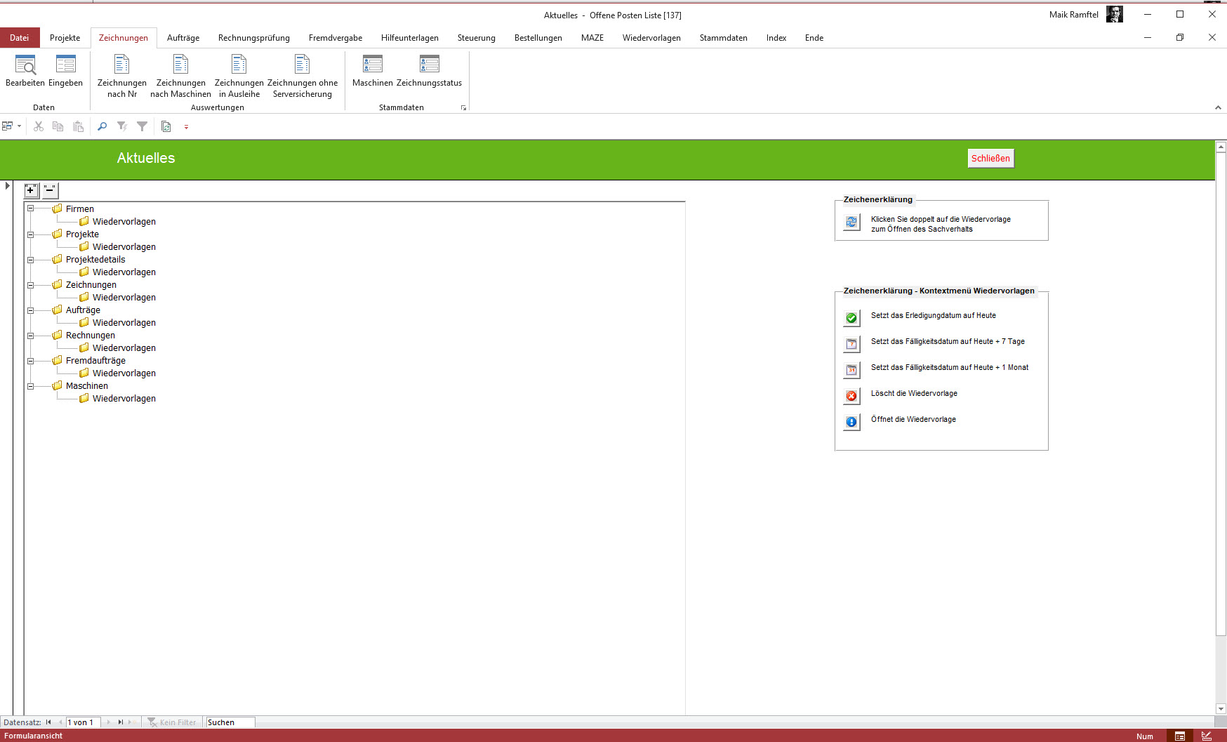Click the Schließen button
Viewport: 1227px width, 742px height.
tap(990, 159)
